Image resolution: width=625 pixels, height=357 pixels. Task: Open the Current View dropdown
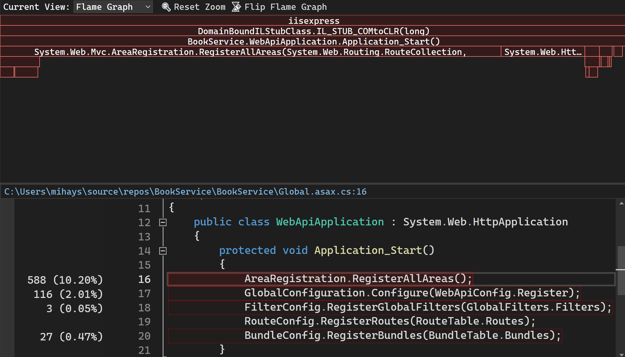coord(114,6)
